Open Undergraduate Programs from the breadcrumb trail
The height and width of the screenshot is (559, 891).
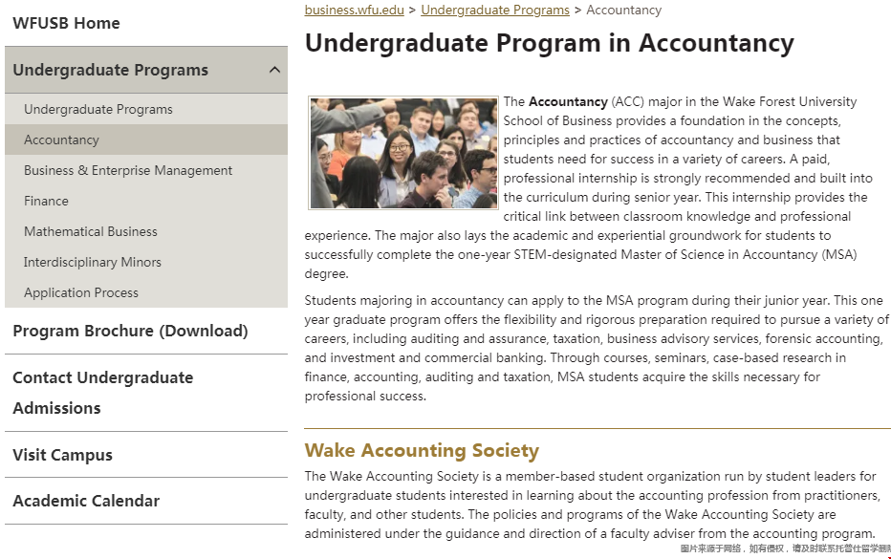(x=495, y=11)
